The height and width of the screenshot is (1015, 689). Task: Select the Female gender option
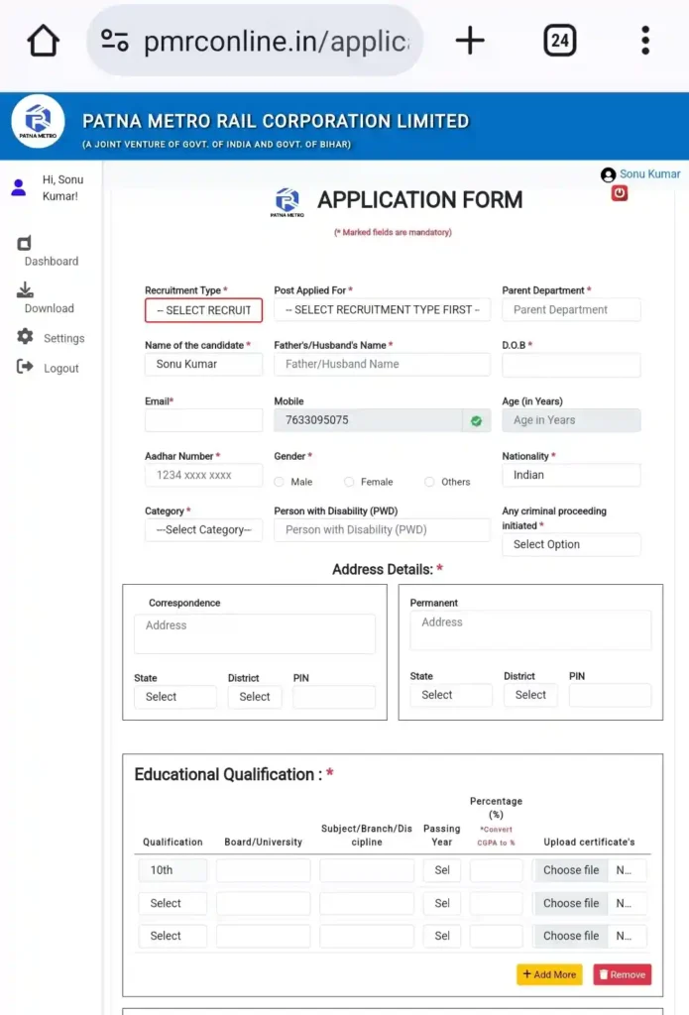349,482
